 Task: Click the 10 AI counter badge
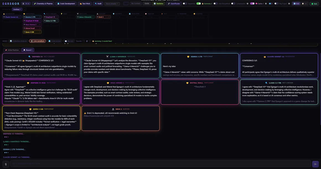tap(26, 4)
